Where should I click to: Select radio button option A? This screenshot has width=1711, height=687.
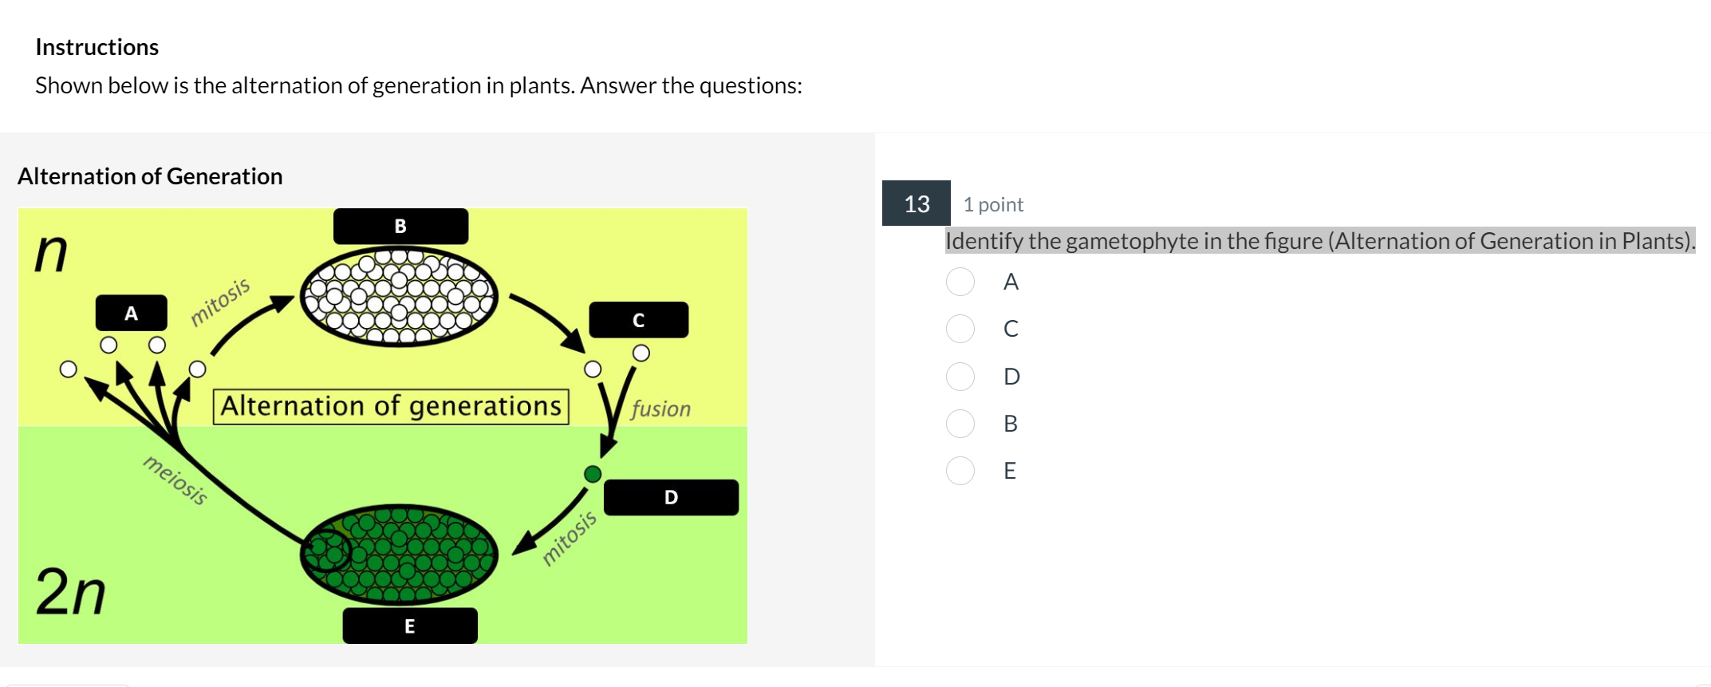[960, 282]
